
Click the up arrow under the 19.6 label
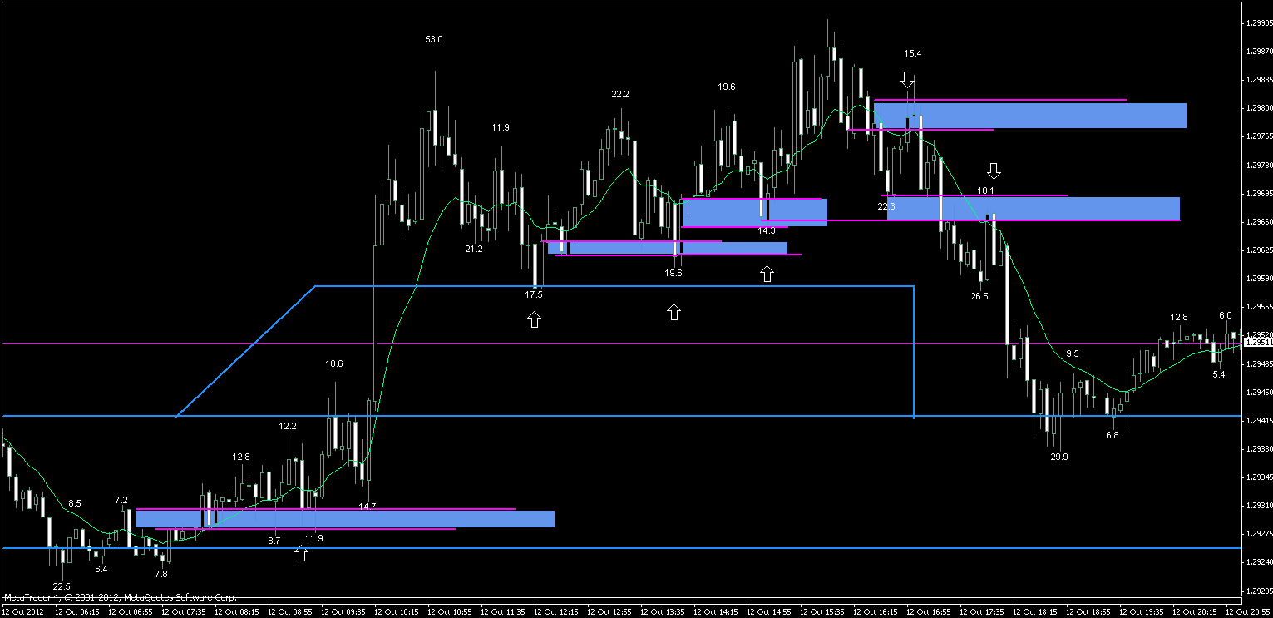point(674,312)
